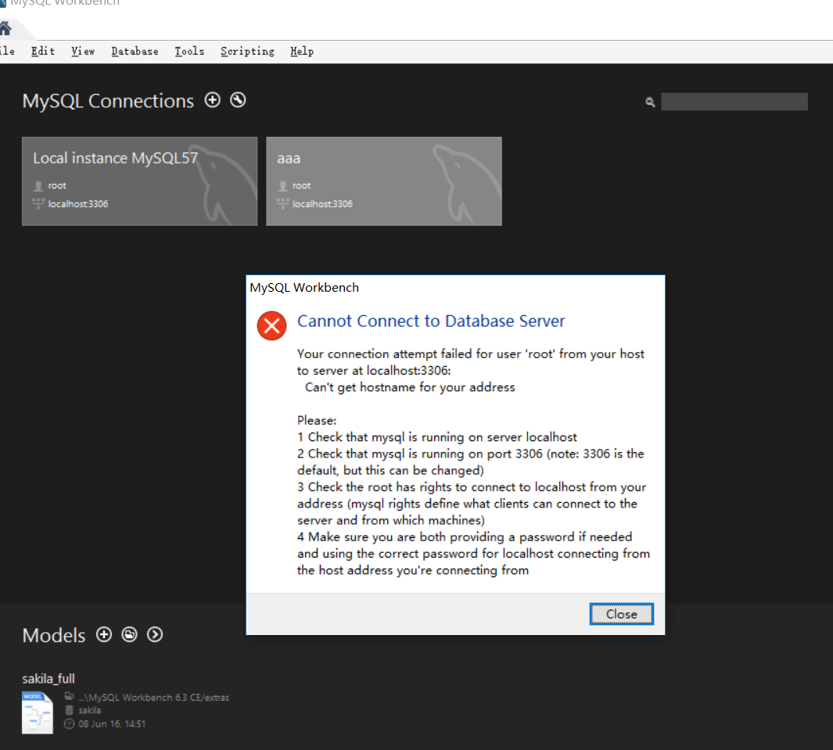The image size is (833, 750).
Task: Click the MySQL Workbench 6.3 CE/extras path
Action: (154, 698)
